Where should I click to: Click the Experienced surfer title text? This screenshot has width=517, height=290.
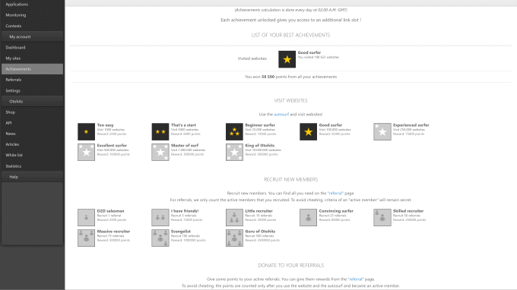coord(411,125)
